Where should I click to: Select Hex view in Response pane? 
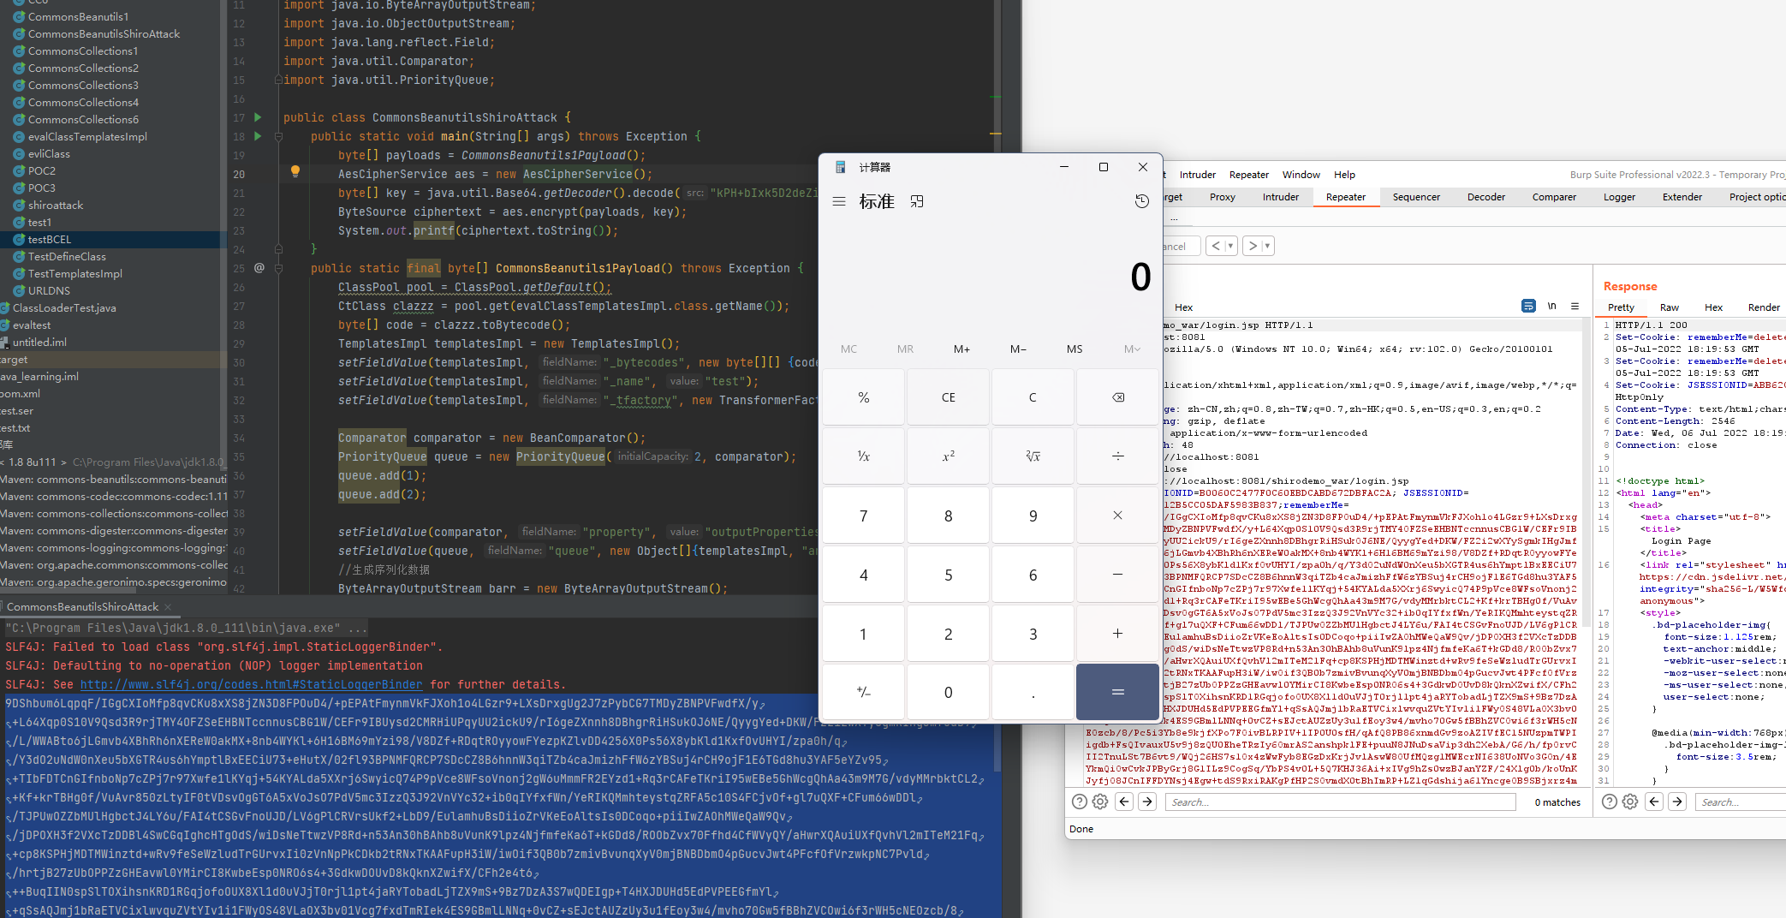[x=1713, y=307]
